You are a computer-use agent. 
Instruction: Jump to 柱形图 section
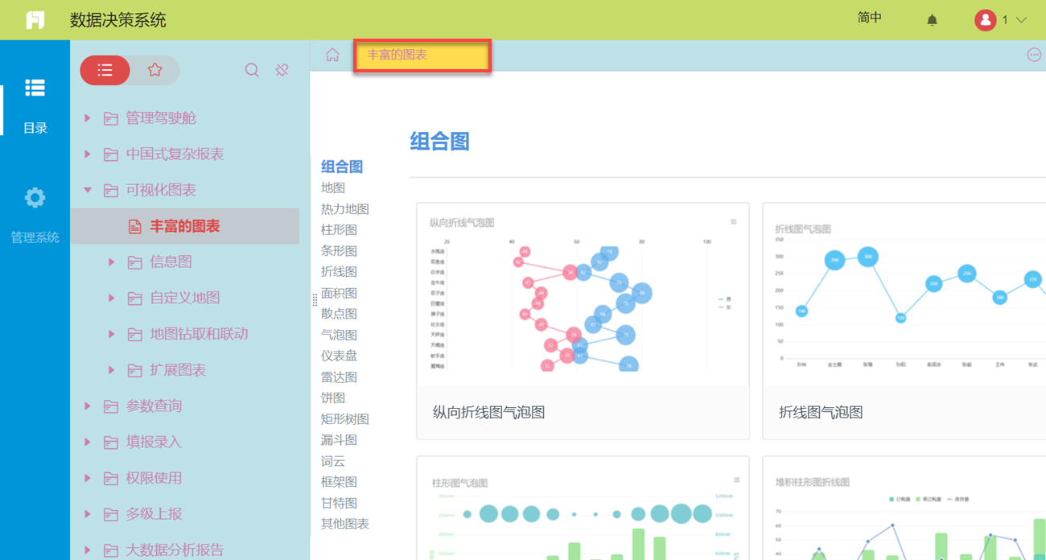coord(339,230)
